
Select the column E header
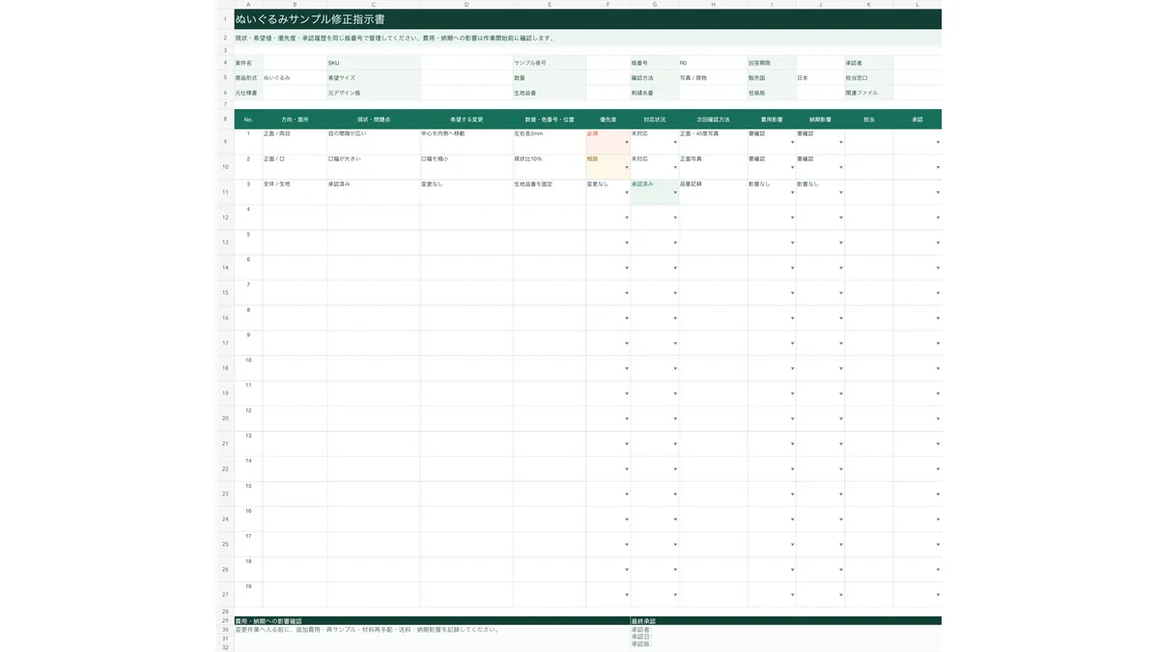coord(550,5)
